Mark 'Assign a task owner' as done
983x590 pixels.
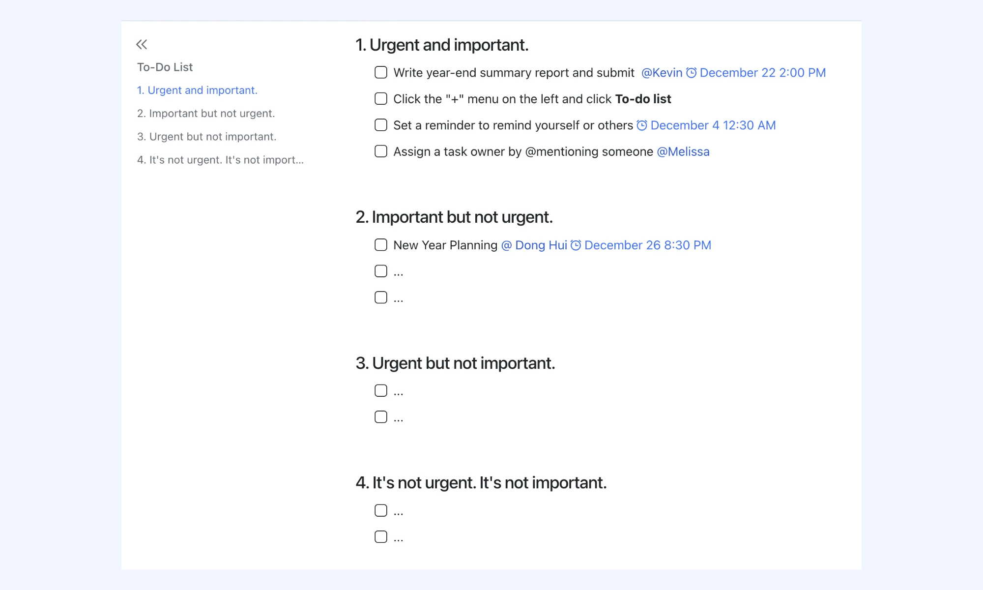tap(381, 151)
